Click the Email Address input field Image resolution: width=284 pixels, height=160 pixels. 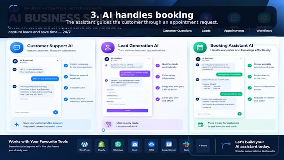tap(127, 99)
